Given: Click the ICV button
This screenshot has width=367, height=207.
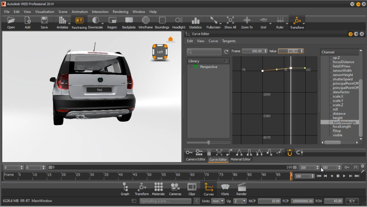Looking at the screenshot, I should click(352, 201).
